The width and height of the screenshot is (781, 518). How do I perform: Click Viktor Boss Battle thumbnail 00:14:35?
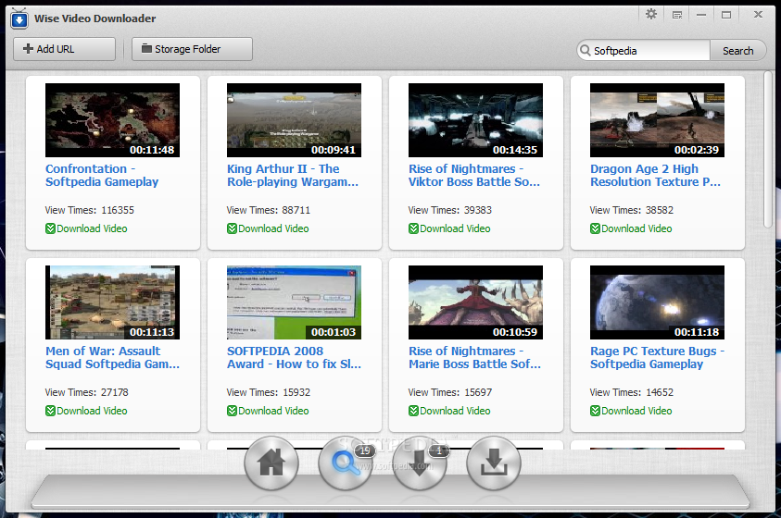point(475,120)
